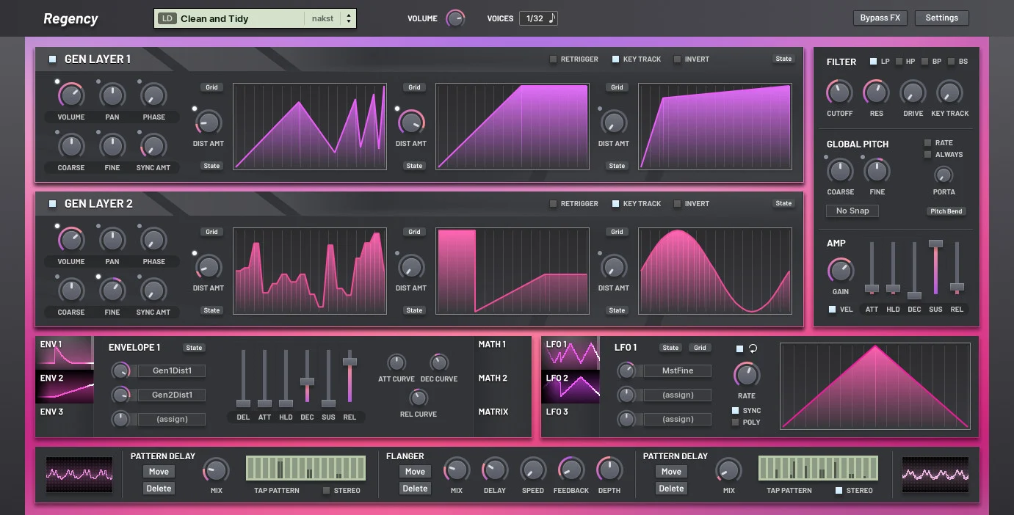
Task: Click the Flanger Feedback knob
Action: click(571, 470)
